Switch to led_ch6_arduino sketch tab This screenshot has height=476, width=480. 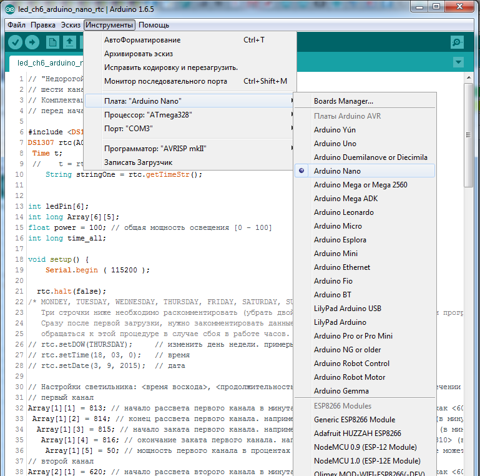pyautogui.click(x=50, y=63)
